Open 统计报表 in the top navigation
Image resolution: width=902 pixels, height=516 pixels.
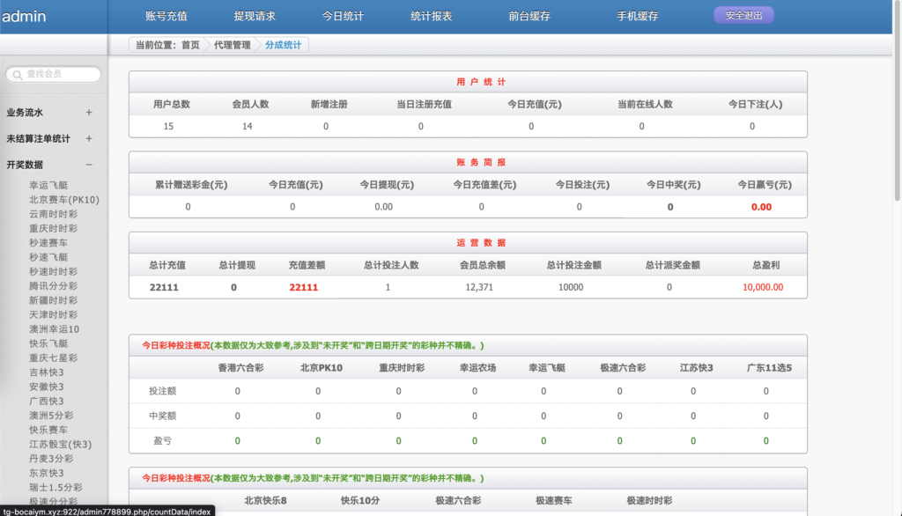[x=432, y=16]
